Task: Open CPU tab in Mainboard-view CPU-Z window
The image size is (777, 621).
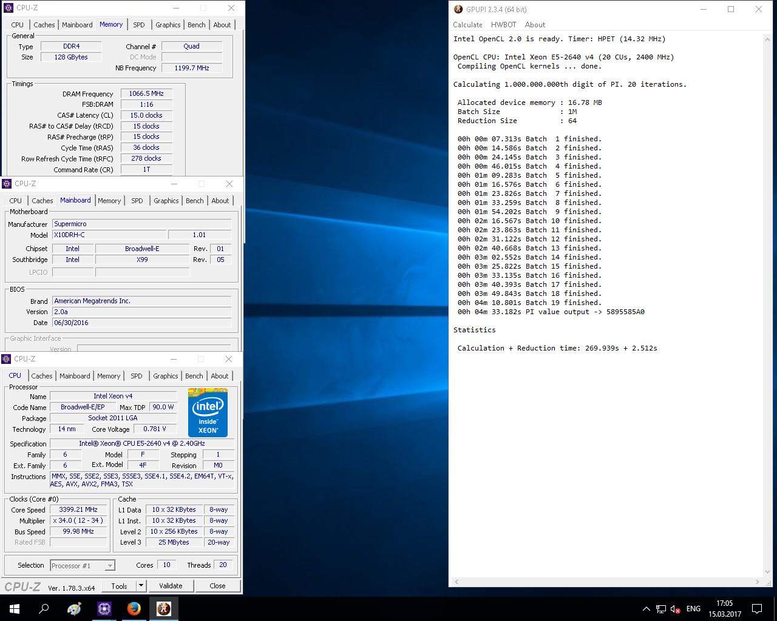Action: pos(16,201)
